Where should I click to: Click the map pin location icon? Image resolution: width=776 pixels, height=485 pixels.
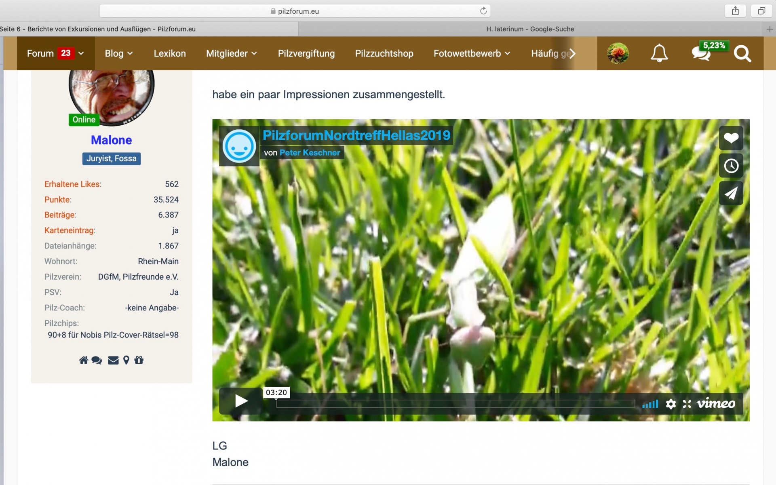tap(126, 360)
